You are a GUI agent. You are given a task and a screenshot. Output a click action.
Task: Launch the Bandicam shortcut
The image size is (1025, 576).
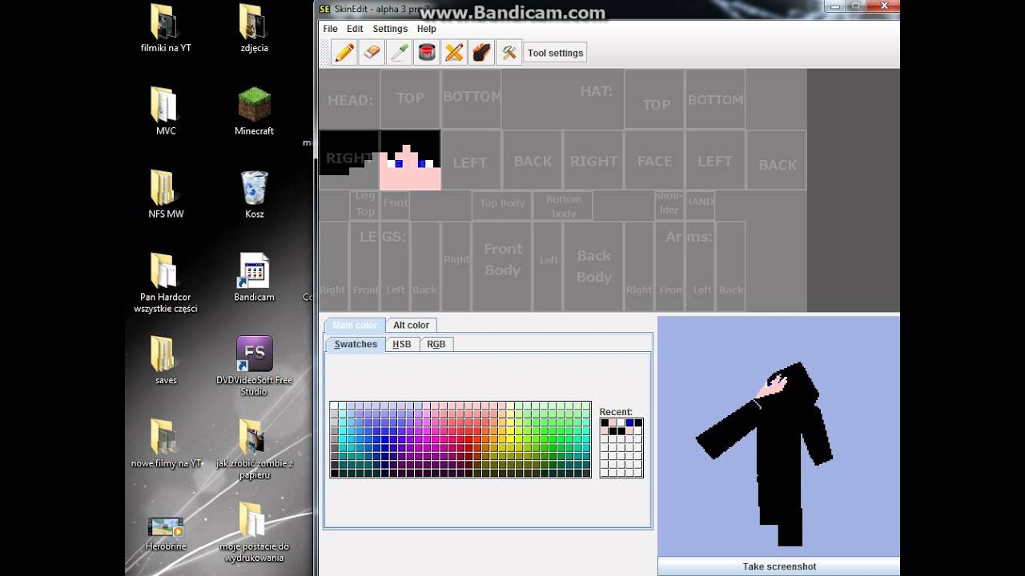coord(254,278)
